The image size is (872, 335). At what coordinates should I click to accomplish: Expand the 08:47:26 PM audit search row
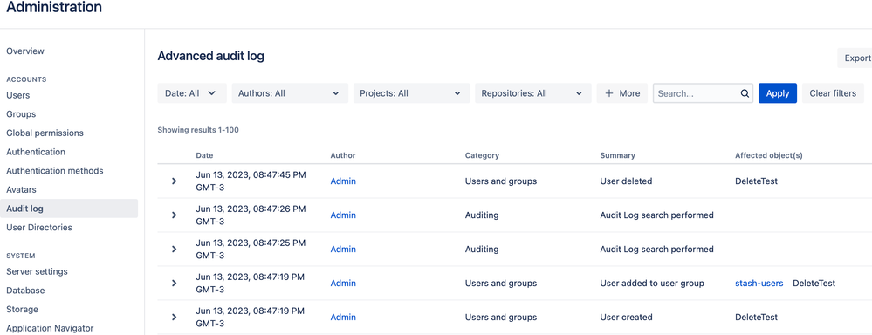click(174, 215)
